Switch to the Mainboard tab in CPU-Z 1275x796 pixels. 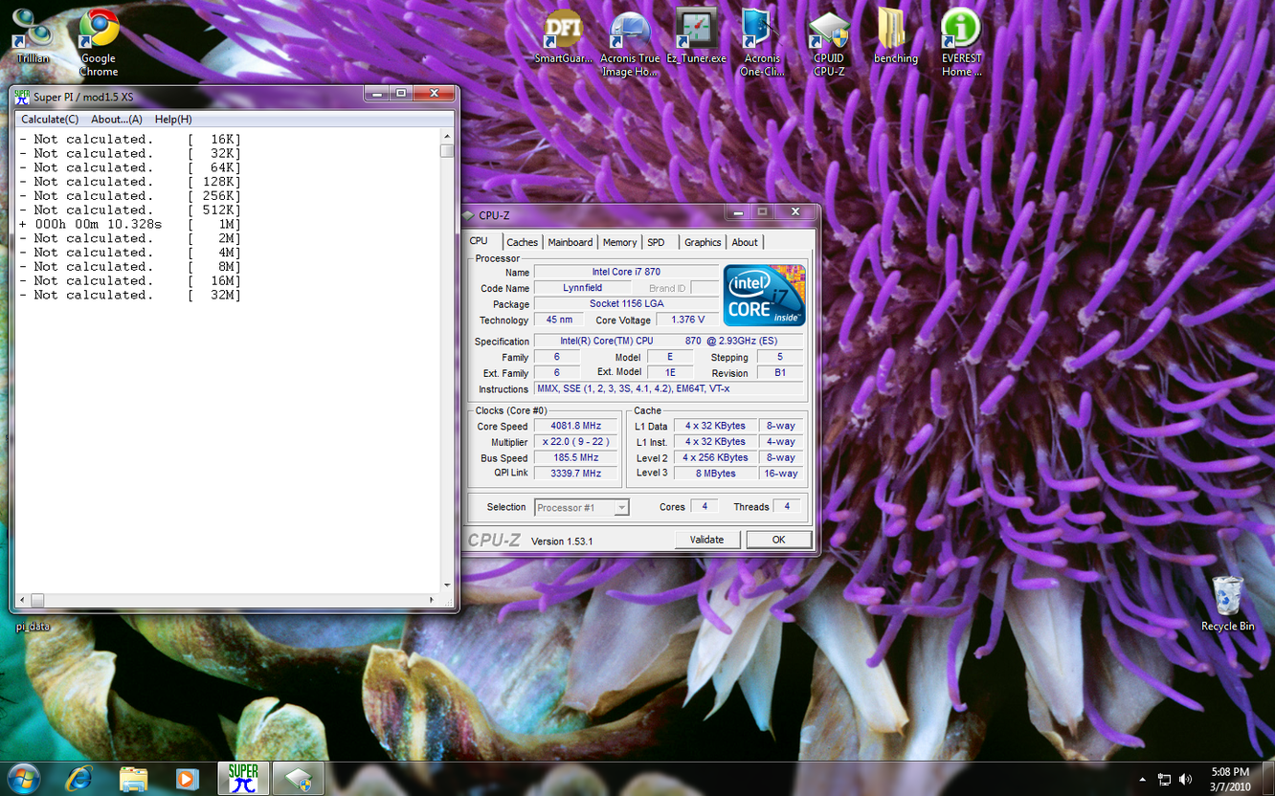tap(570, 243)
